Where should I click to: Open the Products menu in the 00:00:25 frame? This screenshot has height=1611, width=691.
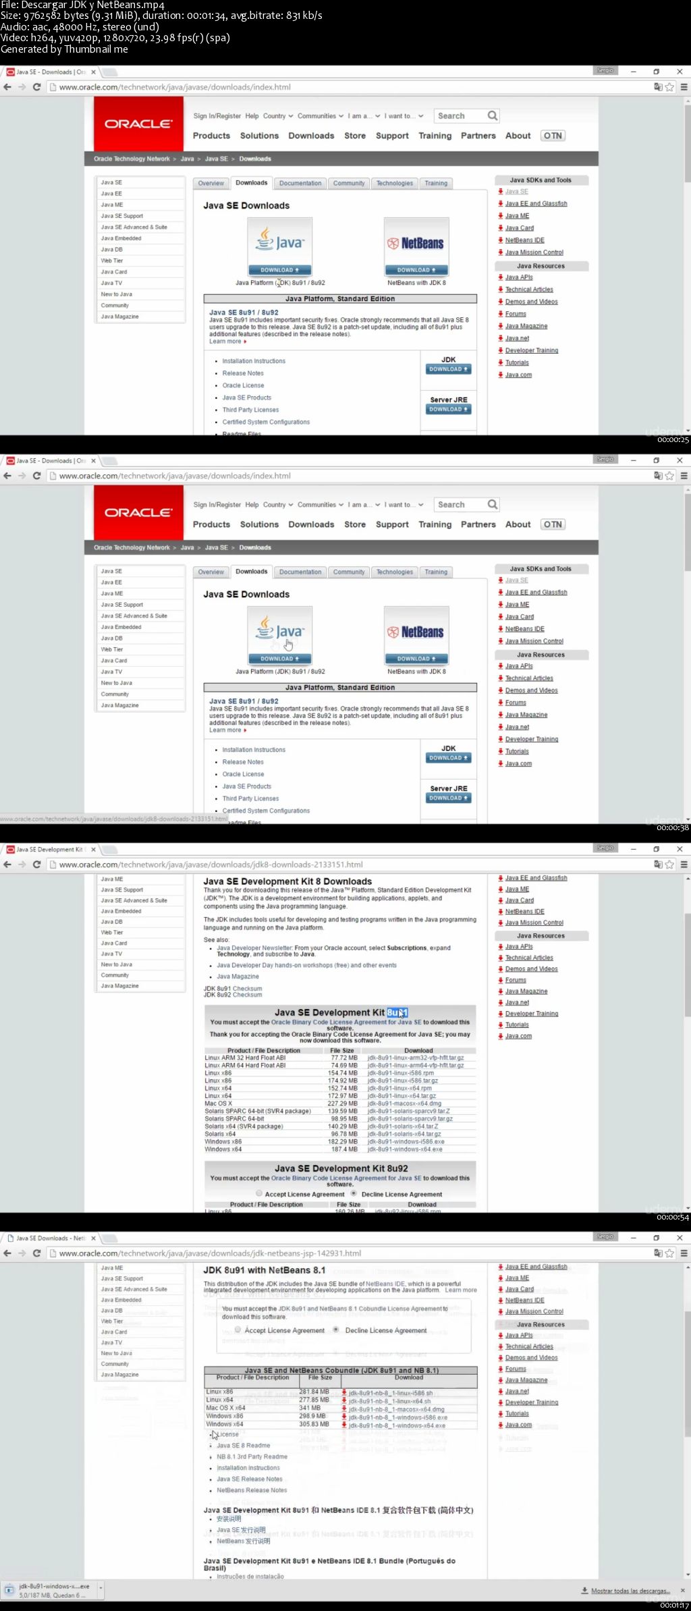tap(211, 136)
